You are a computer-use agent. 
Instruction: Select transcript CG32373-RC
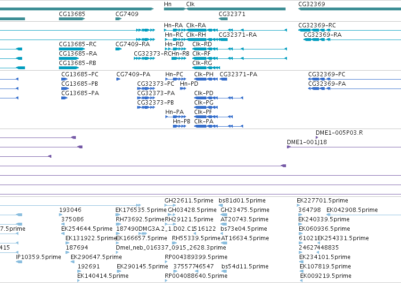point(145,58)
